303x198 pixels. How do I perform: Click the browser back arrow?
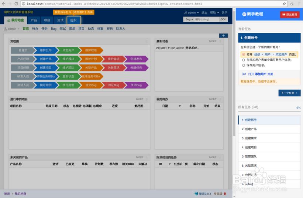[4, 4]
